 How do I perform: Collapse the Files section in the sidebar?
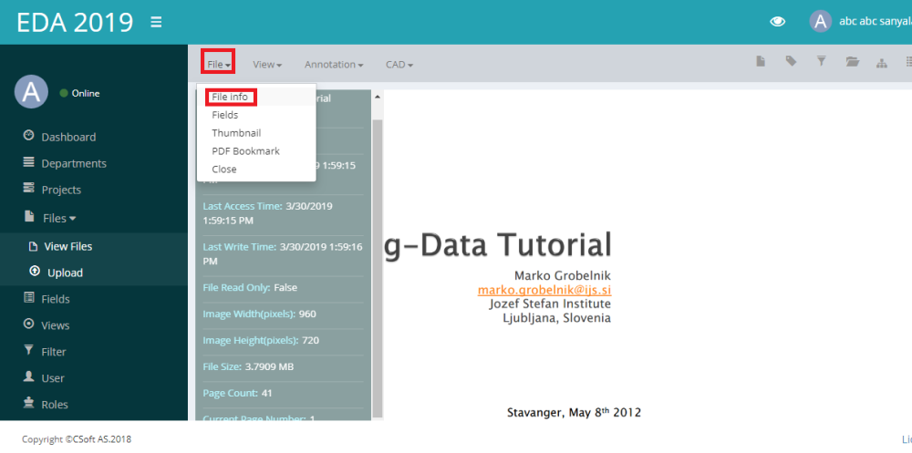pyautogui.click(x=59, y=219)
